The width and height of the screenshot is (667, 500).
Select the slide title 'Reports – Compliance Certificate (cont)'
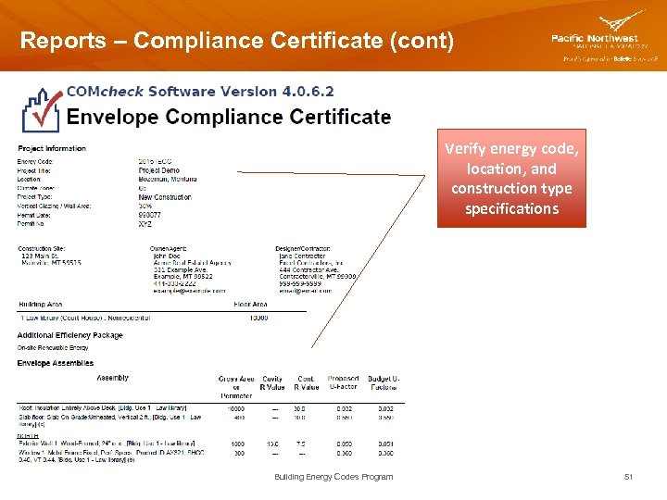pyautogui.click(x=237, y=41)
